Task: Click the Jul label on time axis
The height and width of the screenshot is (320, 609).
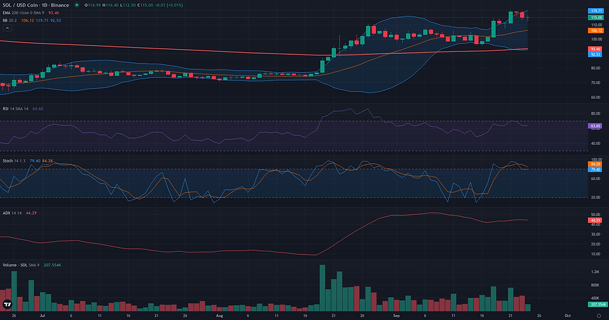Action: tap(42, 316)
